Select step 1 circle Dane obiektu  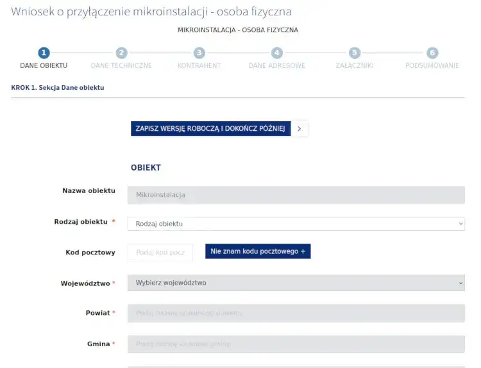coord(44,53)
